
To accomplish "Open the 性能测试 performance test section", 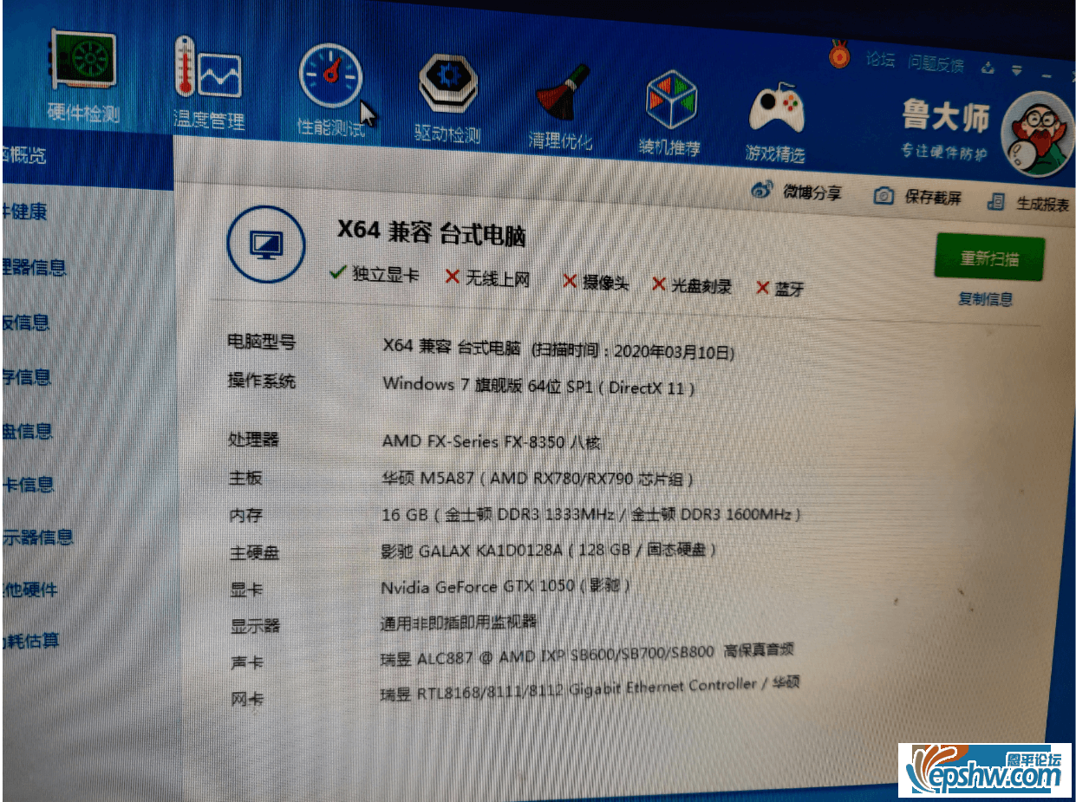I will point(330,90).
